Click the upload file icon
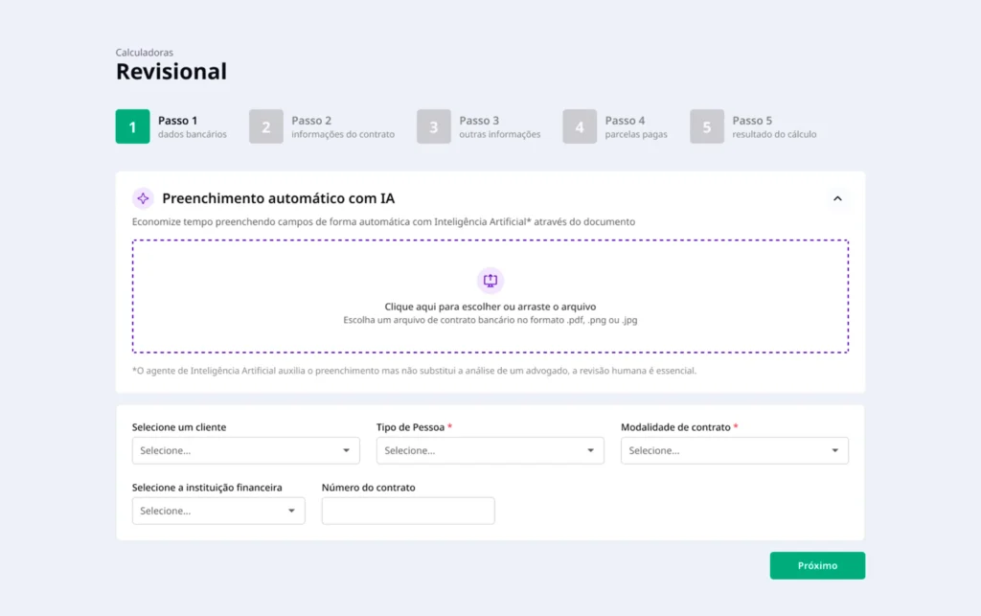 (490, 280)
